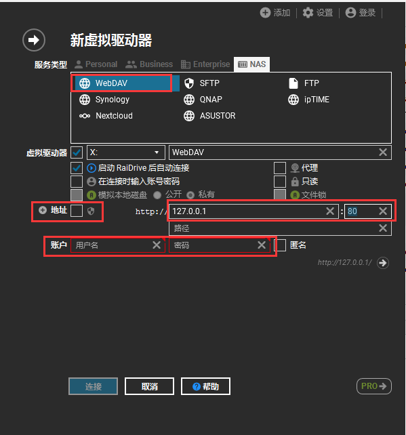Click the back arrow circle icon
This screenshot has width=406, height=435.
(x=34, y=40)
